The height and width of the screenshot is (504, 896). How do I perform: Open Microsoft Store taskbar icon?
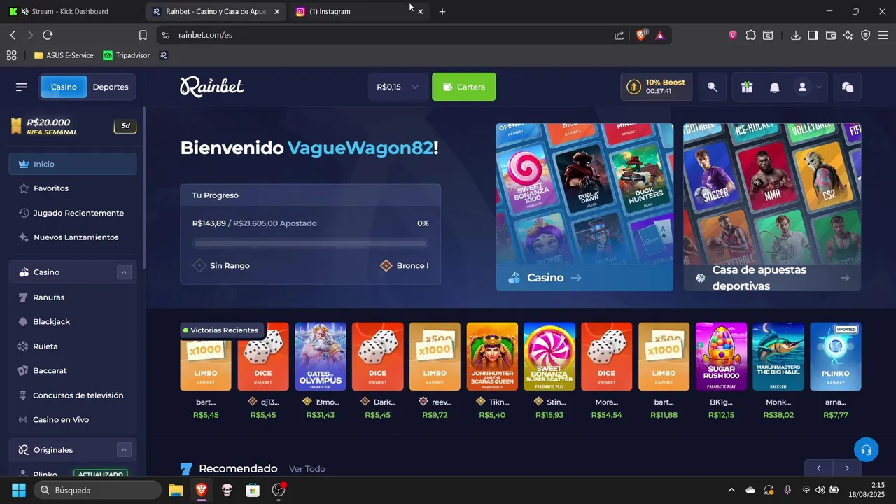(x=253, y=490)
